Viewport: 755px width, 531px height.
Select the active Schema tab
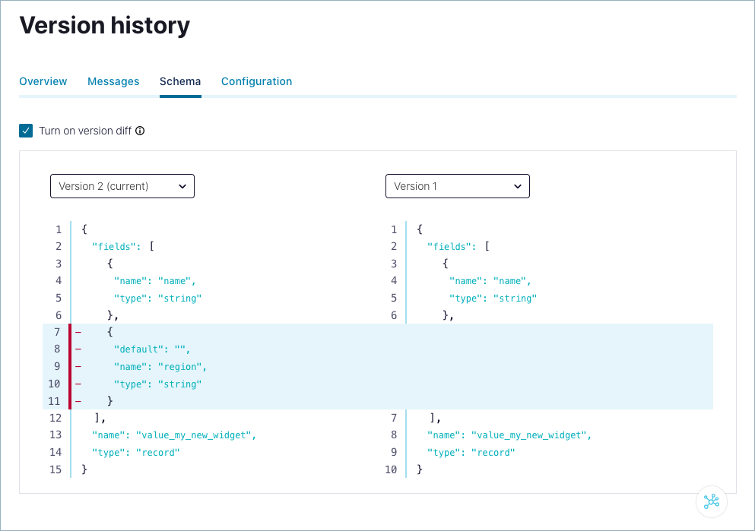(180, 81)
